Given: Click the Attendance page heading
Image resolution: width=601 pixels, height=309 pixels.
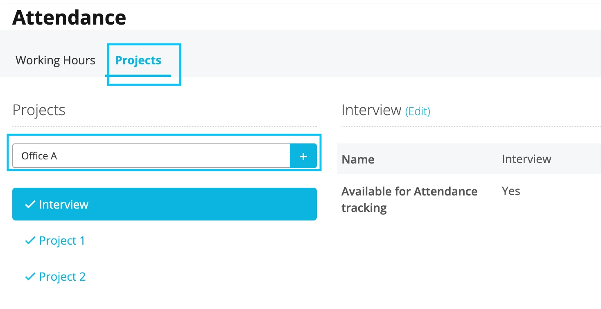Looking at the screenshot, I should coord(69,17).
